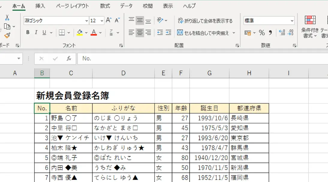Screen dimensions: 328x182
Task: Click cell 野島 〇了
Action: point(71,118)
